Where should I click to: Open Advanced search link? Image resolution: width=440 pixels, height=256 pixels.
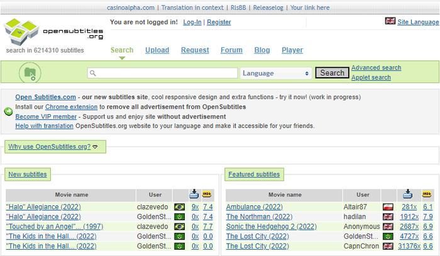[377, 68]
